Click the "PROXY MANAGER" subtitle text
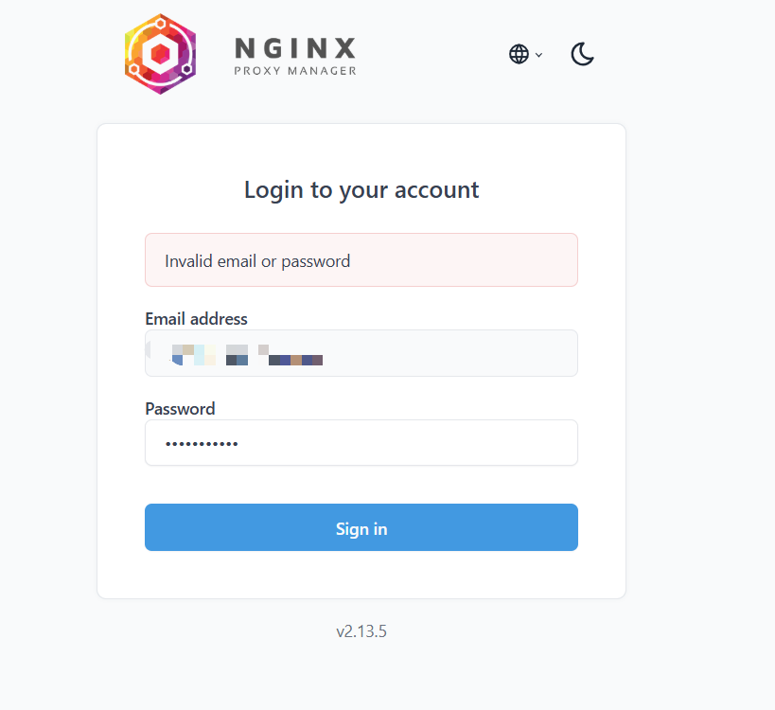The width and height of the screenshot is (775, 710). click(x=294, y=71)
